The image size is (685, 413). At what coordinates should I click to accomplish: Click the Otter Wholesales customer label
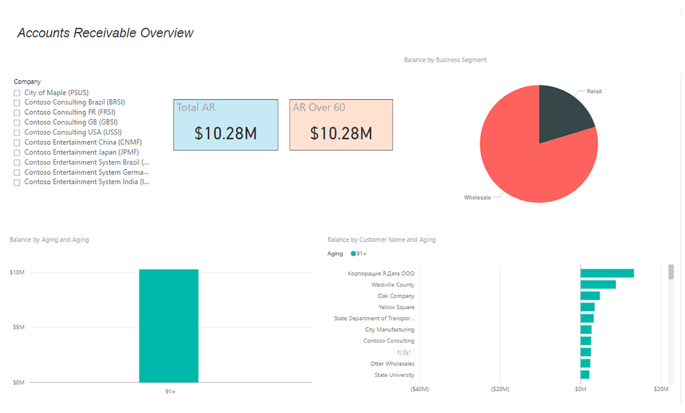[x=392, y=364]
